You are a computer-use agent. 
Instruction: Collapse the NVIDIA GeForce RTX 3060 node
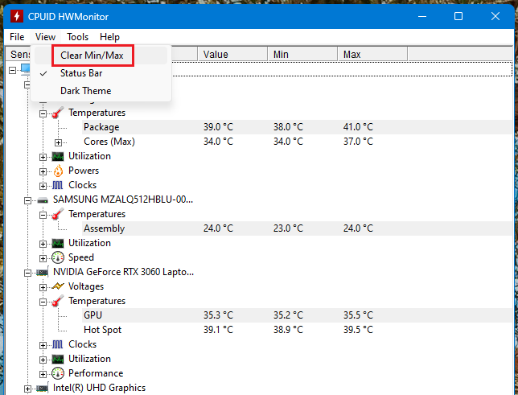tap(27, 273)
